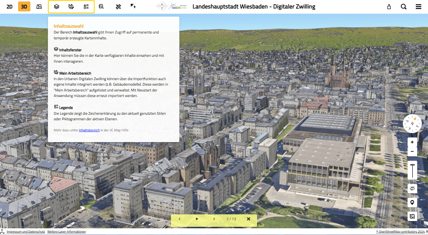Switch to the 2D map view
Viewport: 428px width, 235px height.
tap(9, 6)
